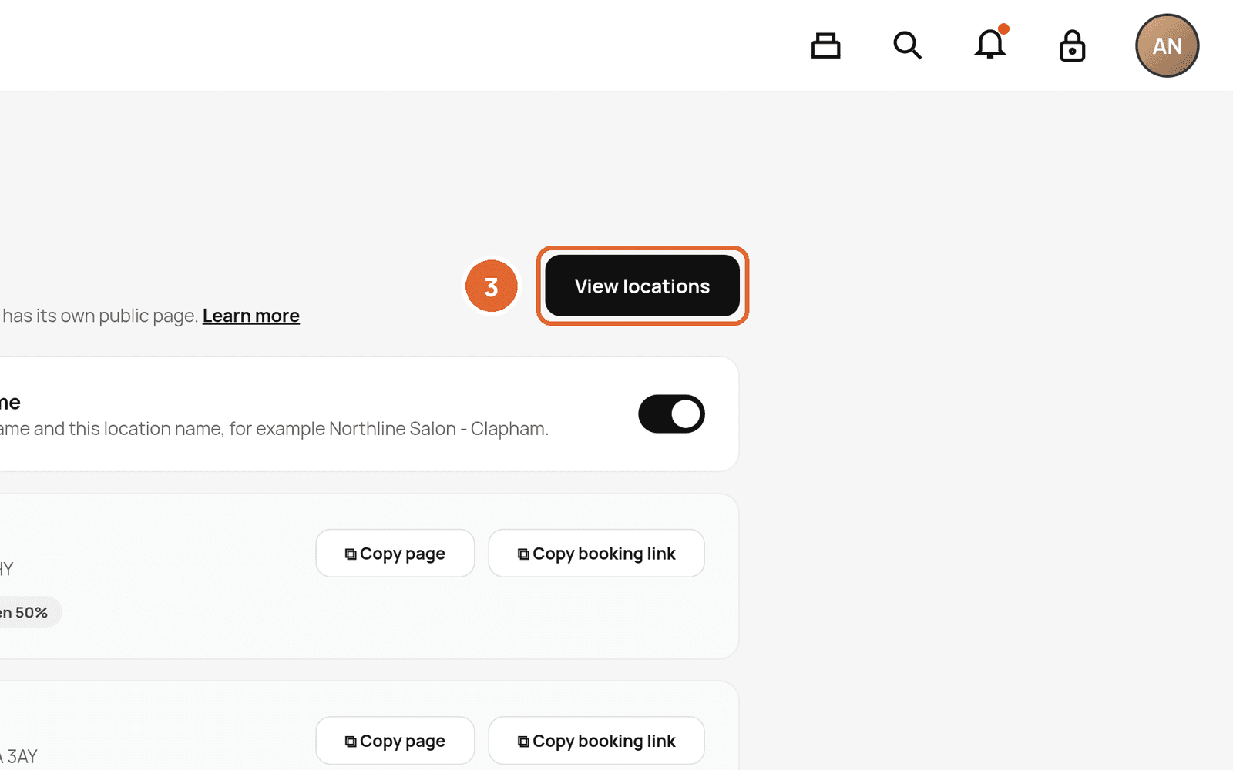
Task: Select the address text ending in 3AY
Action: (18, 756)
